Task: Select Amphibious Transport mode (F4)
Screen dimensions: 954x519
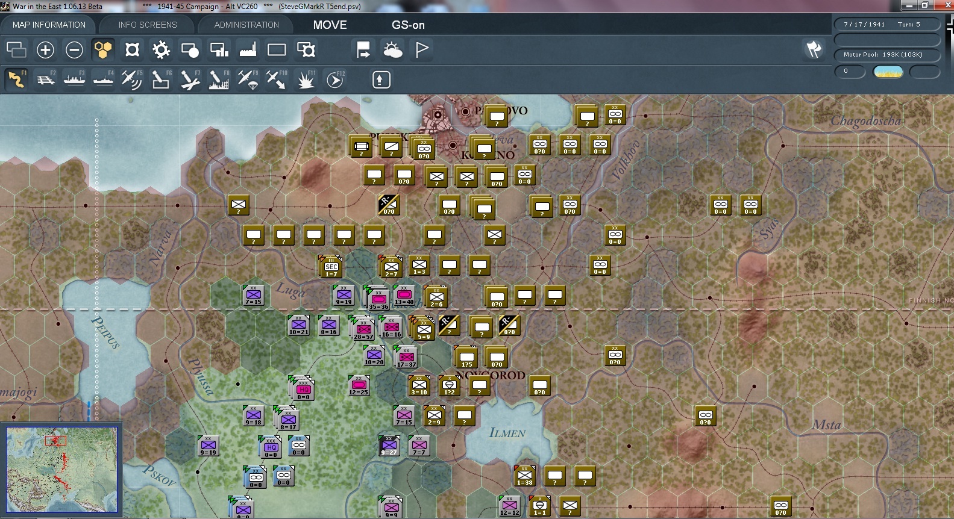Action: pos(103,79)
